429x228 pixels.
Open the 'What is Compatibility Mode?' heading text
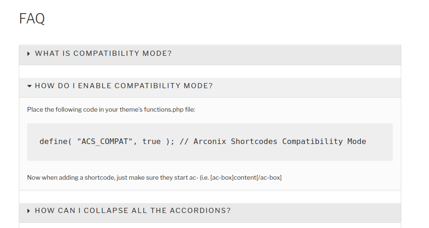(x=103, y=53)
